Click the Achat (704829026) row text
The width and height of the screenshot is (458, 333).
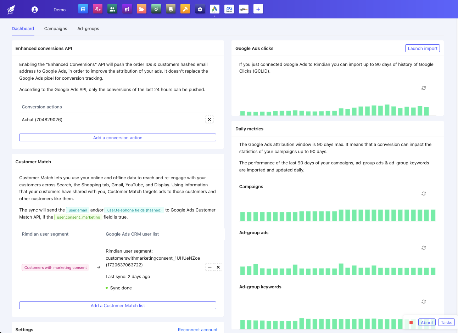(x=42, y=120)
